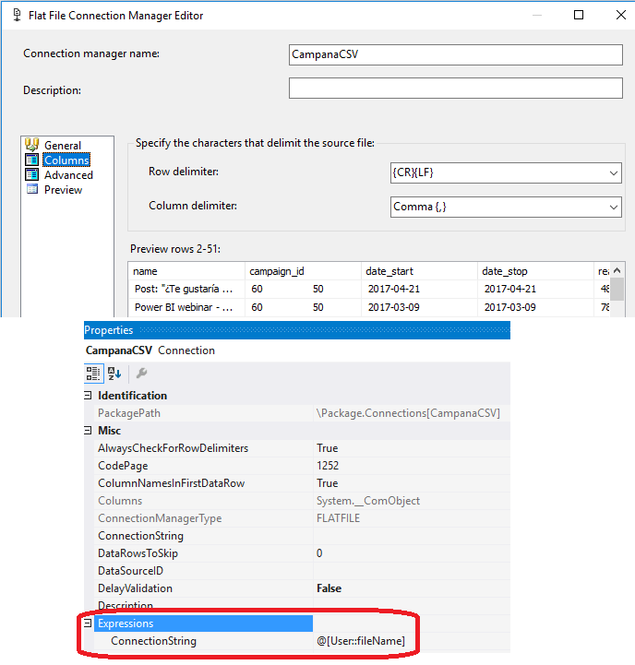The image size is (635, 665).
Task: Select the Columns page icon in the list
Action: [32, 160]
